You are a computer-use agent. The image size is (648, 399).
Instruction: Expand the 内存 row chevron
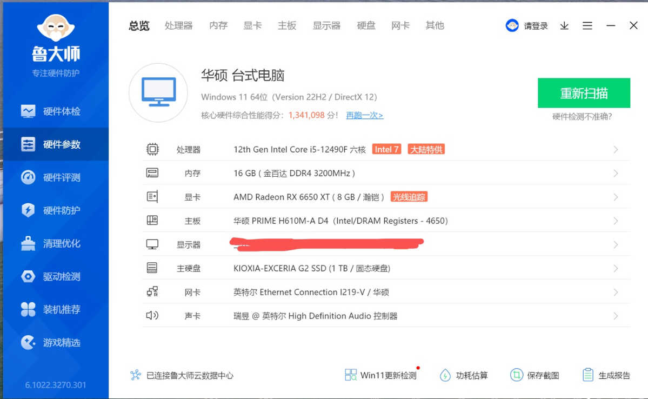[616, 173]
